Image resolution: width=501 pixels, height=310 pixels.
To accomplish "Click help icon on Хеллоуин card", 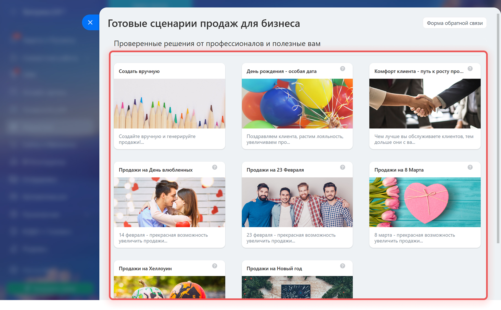I will tap(215, 266).
